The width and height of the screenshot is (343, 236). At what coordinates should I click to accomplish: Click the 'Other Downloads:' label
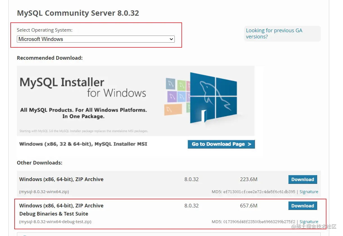pos(40,163)
